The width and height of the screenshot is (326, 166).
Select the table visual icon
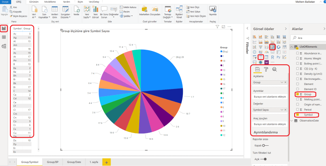(x=261, y=57)
